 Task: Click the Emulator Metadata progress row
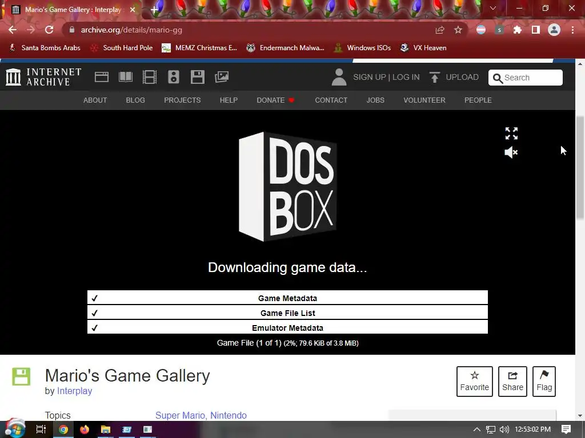click(x=287, y=327)
